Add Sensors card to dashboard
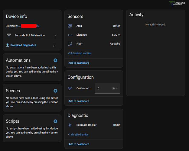 (x=79, y=63)
